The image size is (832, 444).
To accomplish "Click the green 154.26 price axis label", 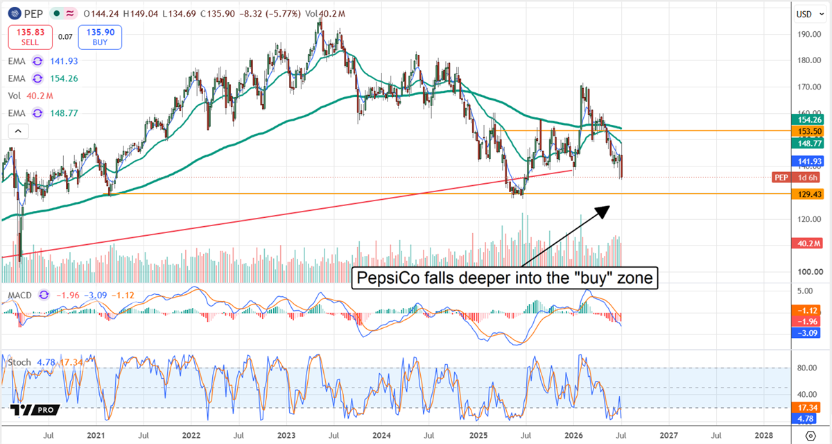I will tap(808, 119).
